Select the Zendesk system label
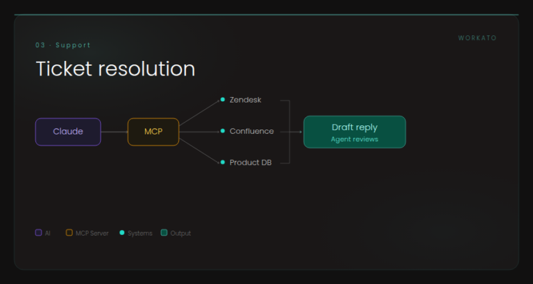 [246, 100]
